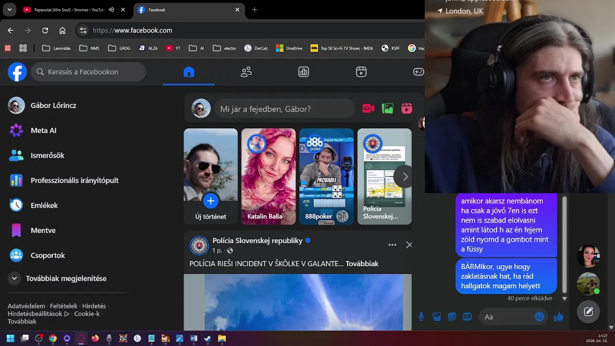Open the Professional dashboard tab icon in top navigation
The image size is (615, 346).
[304, 72]
